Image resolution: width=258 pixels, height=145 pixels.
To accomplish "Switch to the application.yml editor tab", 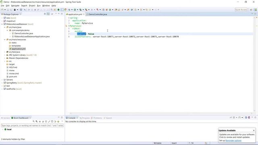I will click(x=75, y=14).
